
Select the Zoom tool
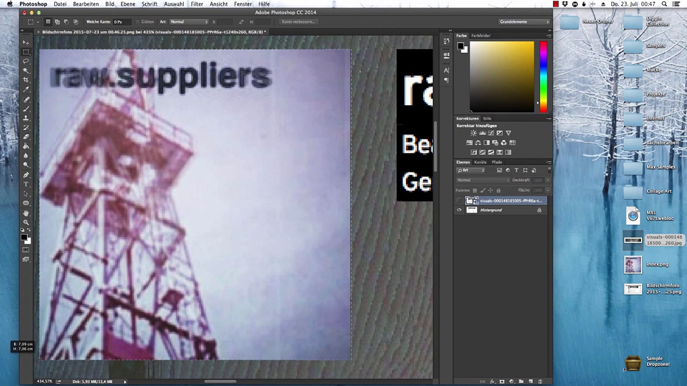(x=26, y=222)
